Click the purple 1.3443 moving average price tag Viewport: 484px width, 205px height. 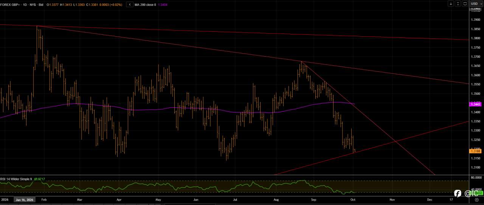tap(475, 104)
